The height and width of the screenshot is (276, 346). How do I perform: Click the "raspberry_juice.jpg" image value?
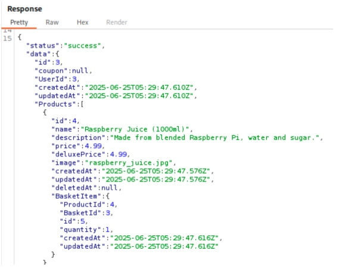coord(129,163)
